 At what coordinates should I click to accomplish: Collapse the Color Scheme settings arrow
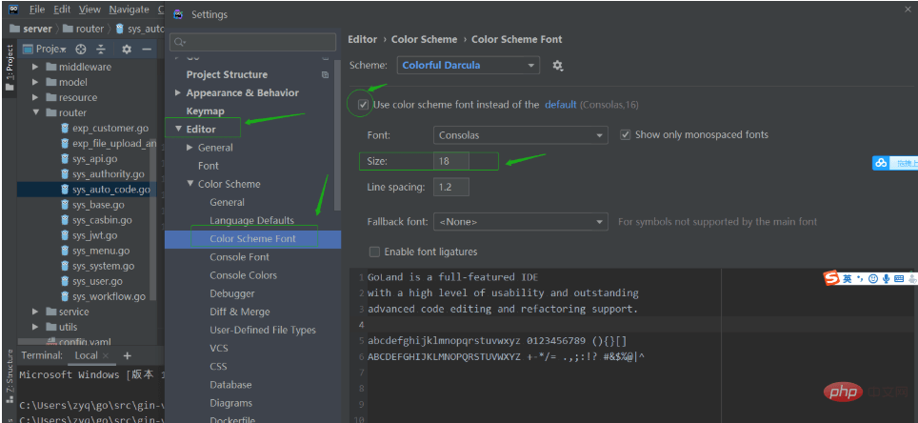[190, 184]
